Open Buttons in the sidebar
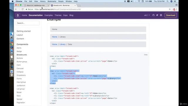 pyautogui.click(x=20, y=58)
